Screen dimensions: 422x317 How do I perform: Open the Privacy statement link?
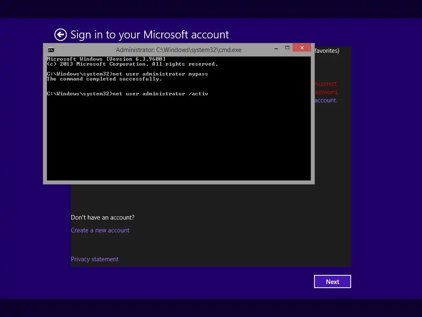pos(94,259)
